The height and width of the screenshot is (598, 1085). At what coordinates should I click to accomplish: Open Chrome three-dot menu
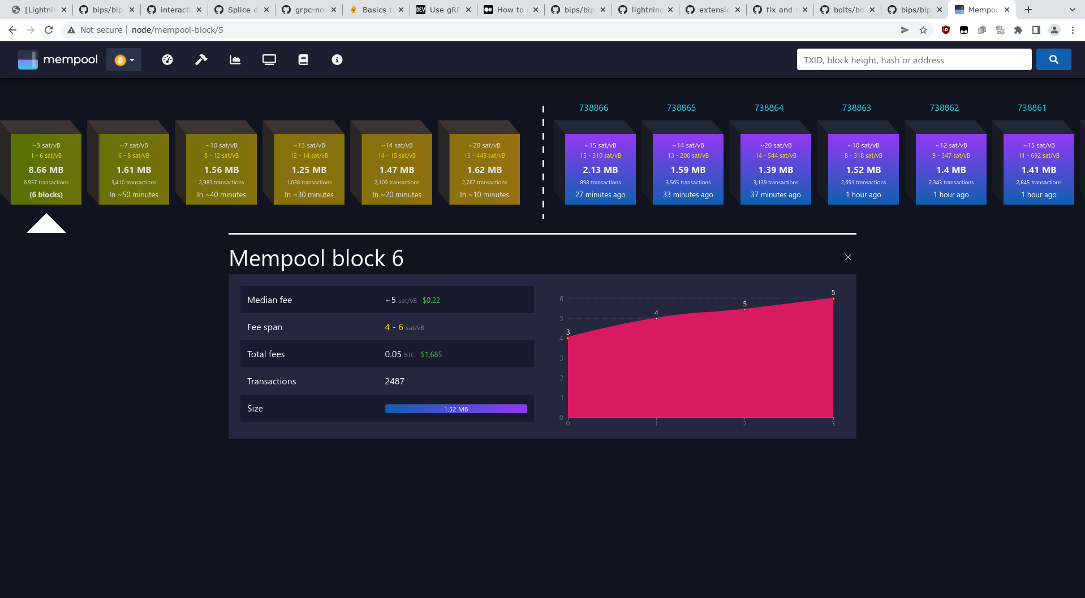[1073, 30]
